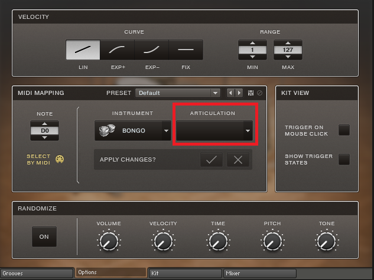Click the randomize Pitch knob

(272, 241)
